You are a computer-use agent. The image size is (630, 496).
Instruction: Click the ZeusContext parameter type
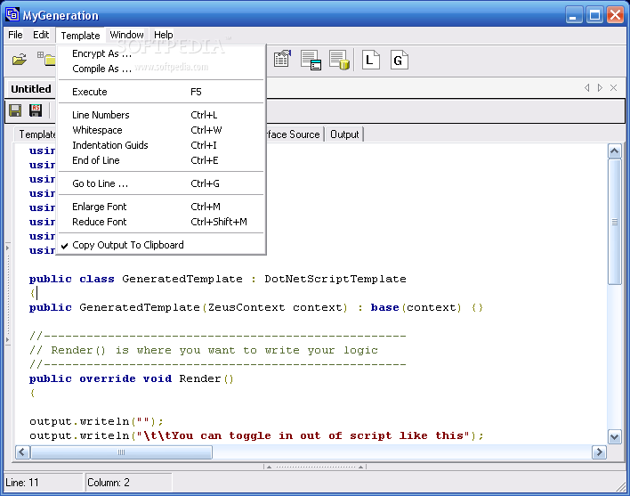[246, 307]
